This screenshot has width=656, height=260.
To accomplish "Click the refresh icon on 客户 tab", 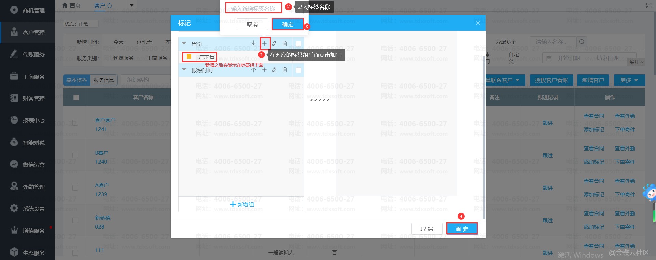I will [x=110, y=5].
